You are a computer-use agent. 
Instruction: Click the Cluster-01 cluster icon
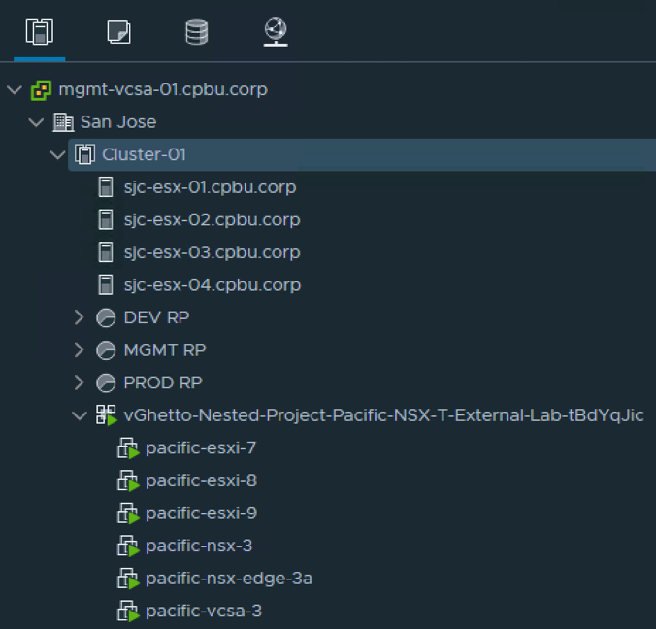pyautogui.click(x=85, y=154)
